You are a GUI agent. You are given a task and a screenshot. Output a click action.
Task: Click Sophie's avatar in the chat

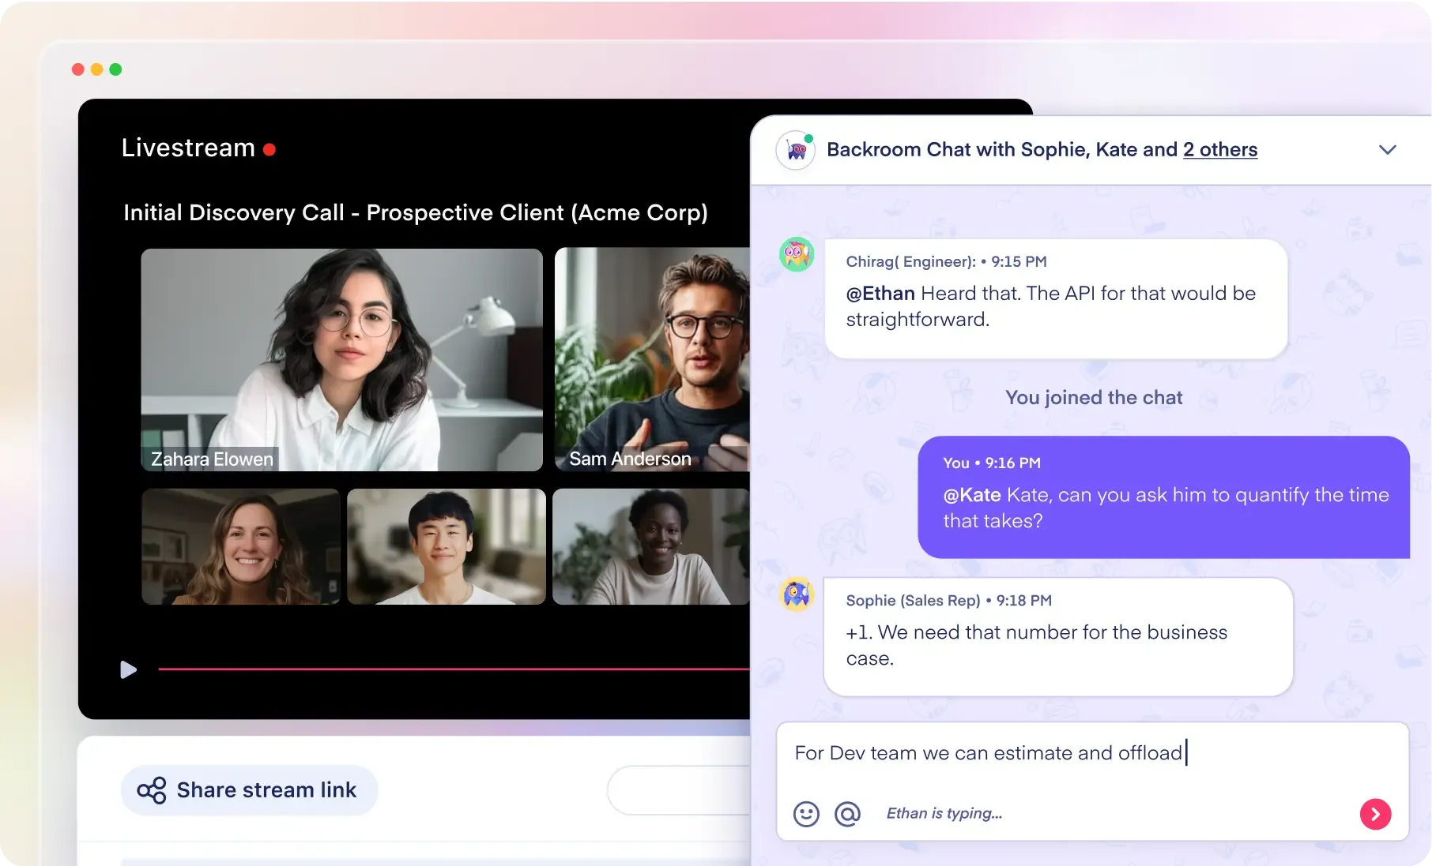[797, 594]
